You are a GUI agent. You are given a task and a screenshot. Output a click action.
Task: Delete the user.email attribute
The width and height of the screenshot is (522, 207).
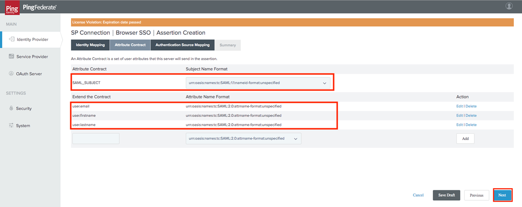[471, 106]
